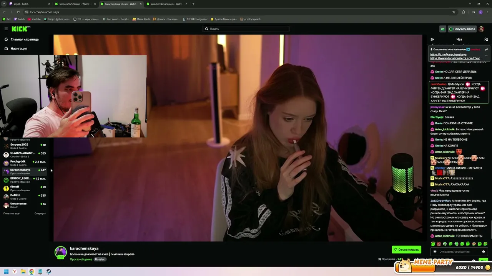Open emoji picker in chat input
492x276 pixels.
[484, 252]
